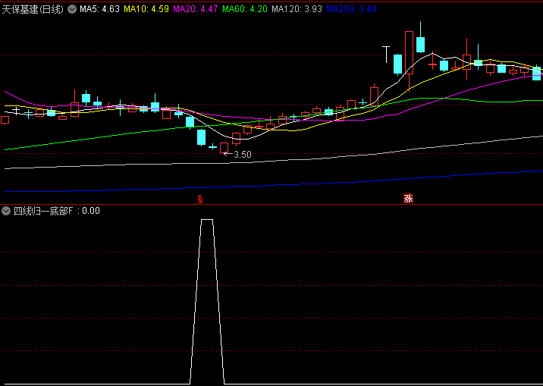The image size is (543, 386).
Task: Click the cyan candlestick just before the 3.50 low
Action: click(201, 137)
